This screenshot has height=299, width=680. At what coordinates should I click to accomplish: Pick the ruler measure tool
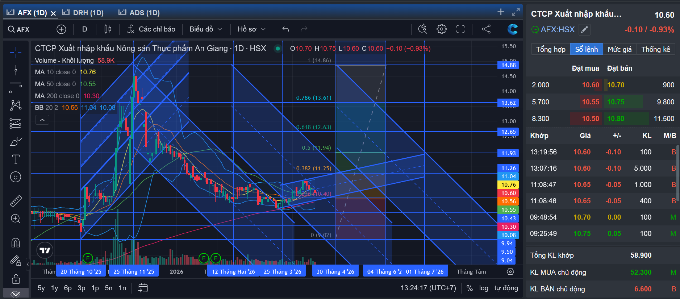(16, 201)
